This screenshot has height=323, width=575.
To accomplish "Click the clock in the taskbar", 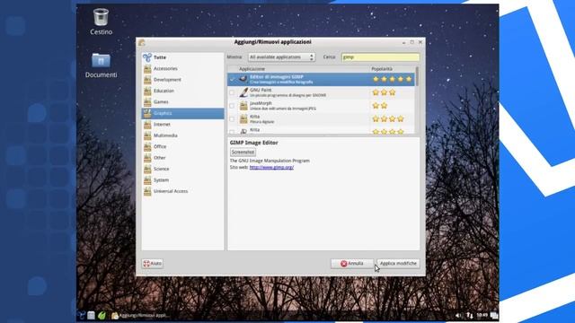I will [x=482, y=315].
